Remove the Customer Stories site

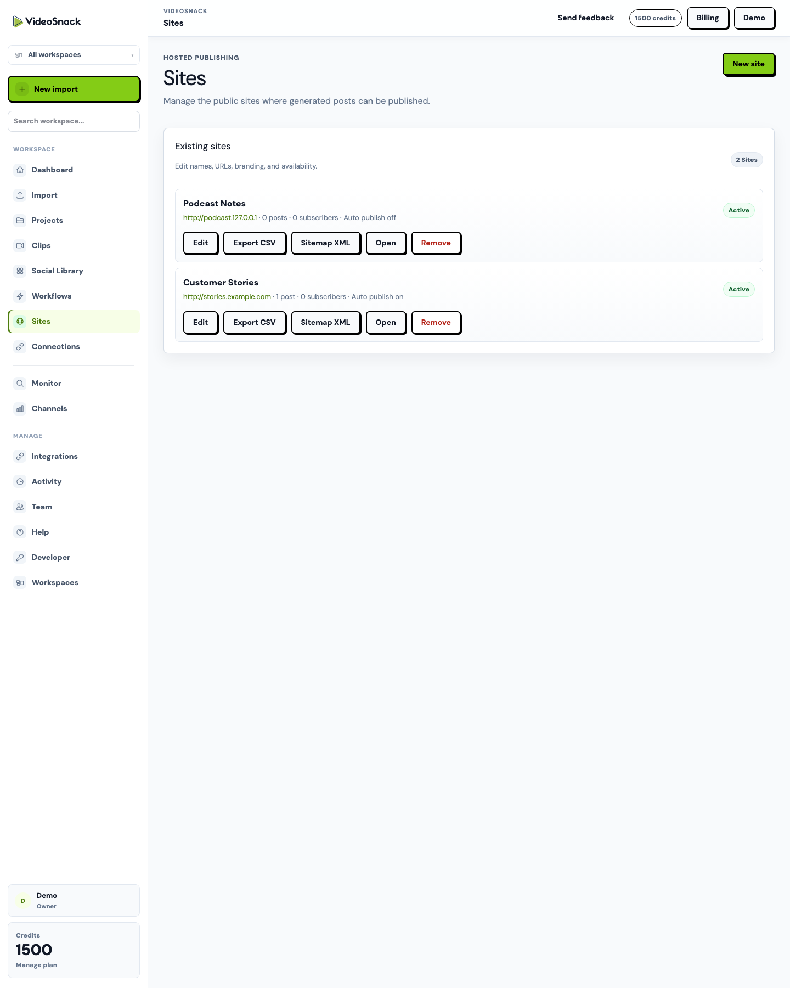[x=436, y=323]
